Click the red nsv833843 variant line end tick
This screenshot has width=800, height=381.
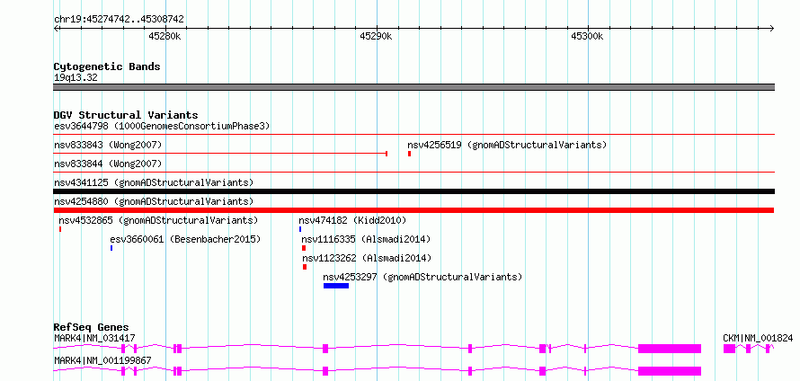pos(387,154)
